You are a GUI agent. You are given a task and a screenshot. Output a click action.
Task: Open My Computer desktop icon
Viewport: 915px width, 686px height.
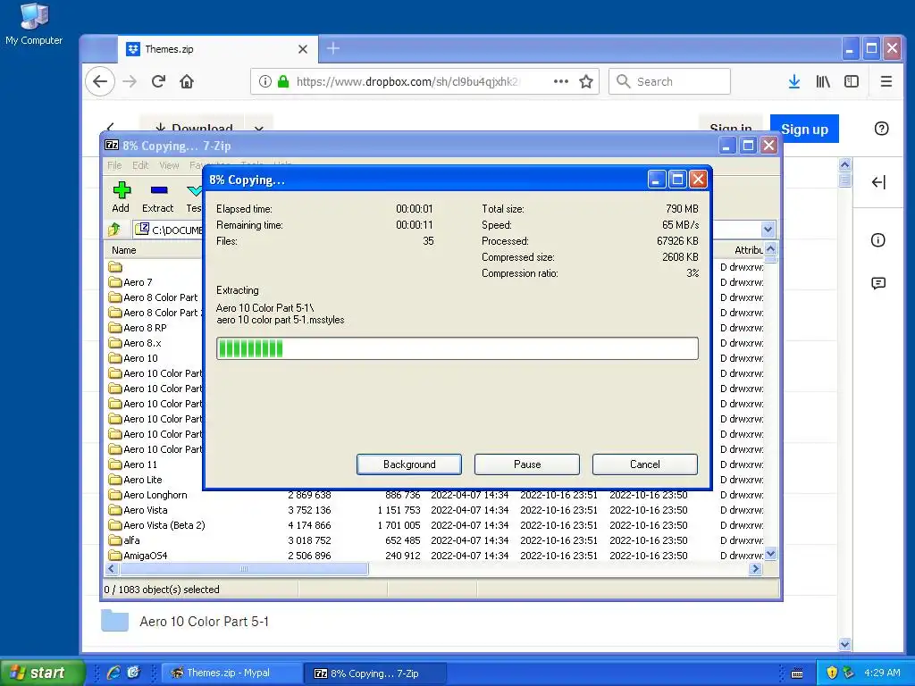click(x=34, y=23)
